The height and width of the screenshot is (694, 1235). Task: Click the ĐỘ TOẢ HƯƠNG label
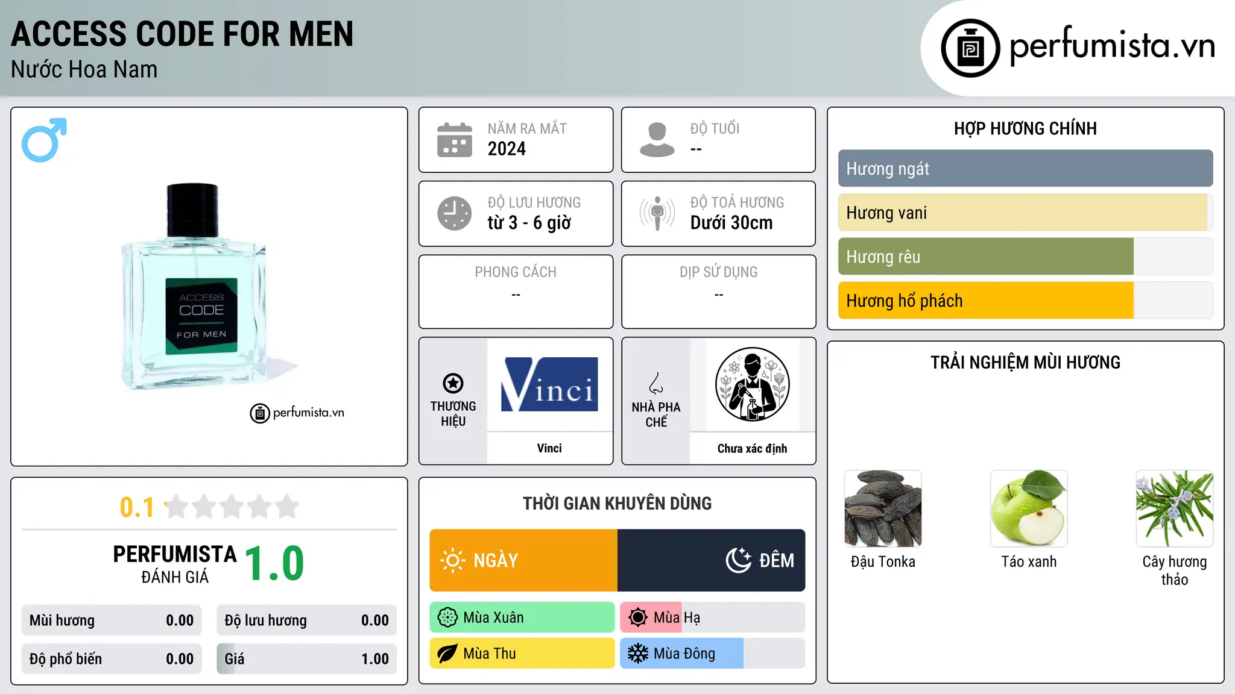[737, 202]
